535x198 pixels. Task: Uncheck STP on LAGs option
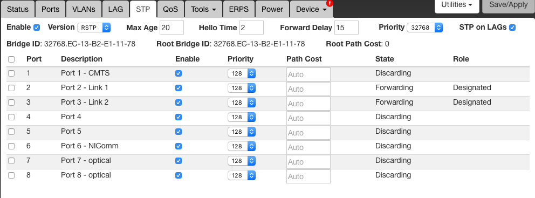[512, 28]
